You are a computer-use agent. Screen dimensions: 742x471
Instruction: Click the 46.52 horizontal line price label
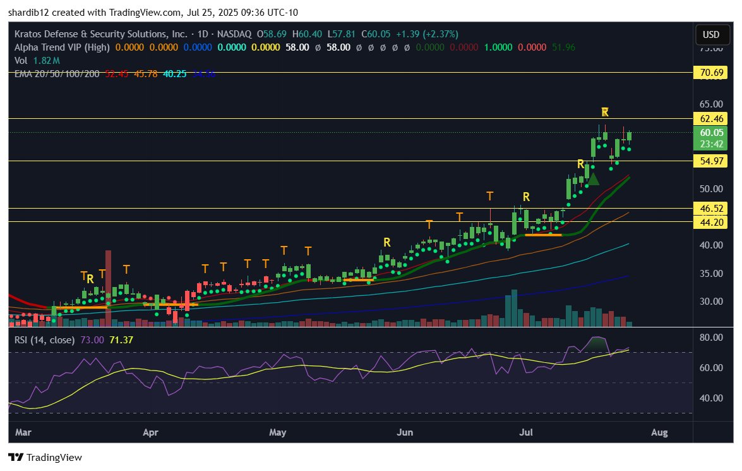tap(711, 209)
